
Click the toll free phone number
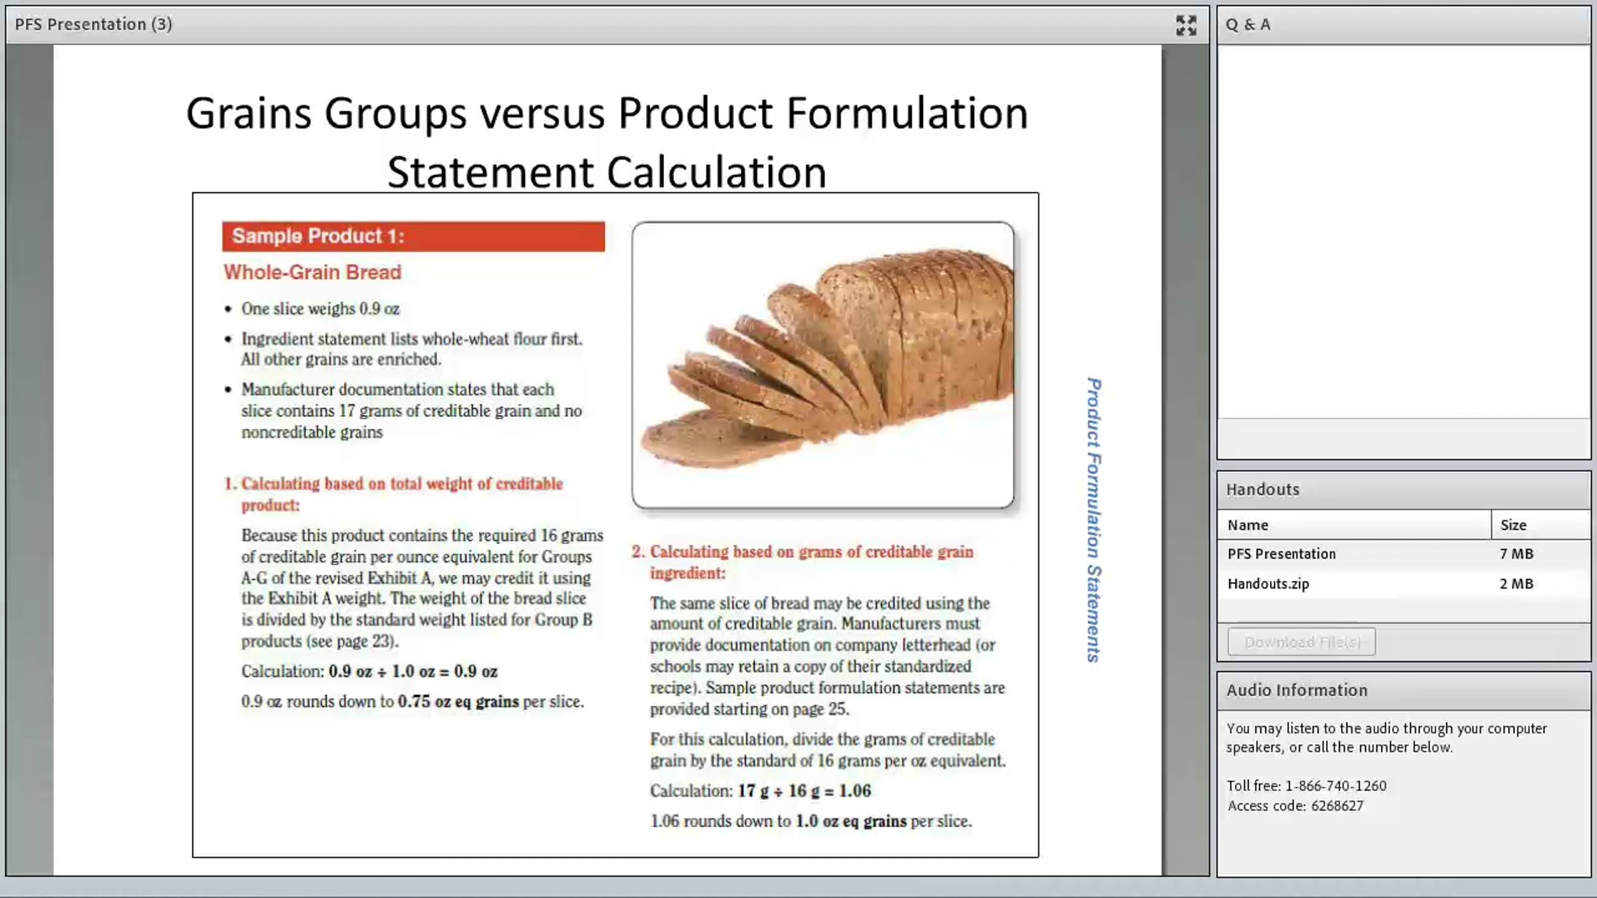click(1335, 786)
